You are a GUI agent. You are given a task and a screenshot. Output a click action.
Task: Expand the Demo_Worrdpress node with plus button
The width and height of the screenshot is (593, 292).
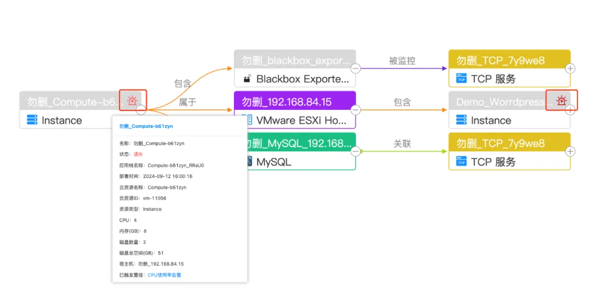570,110
